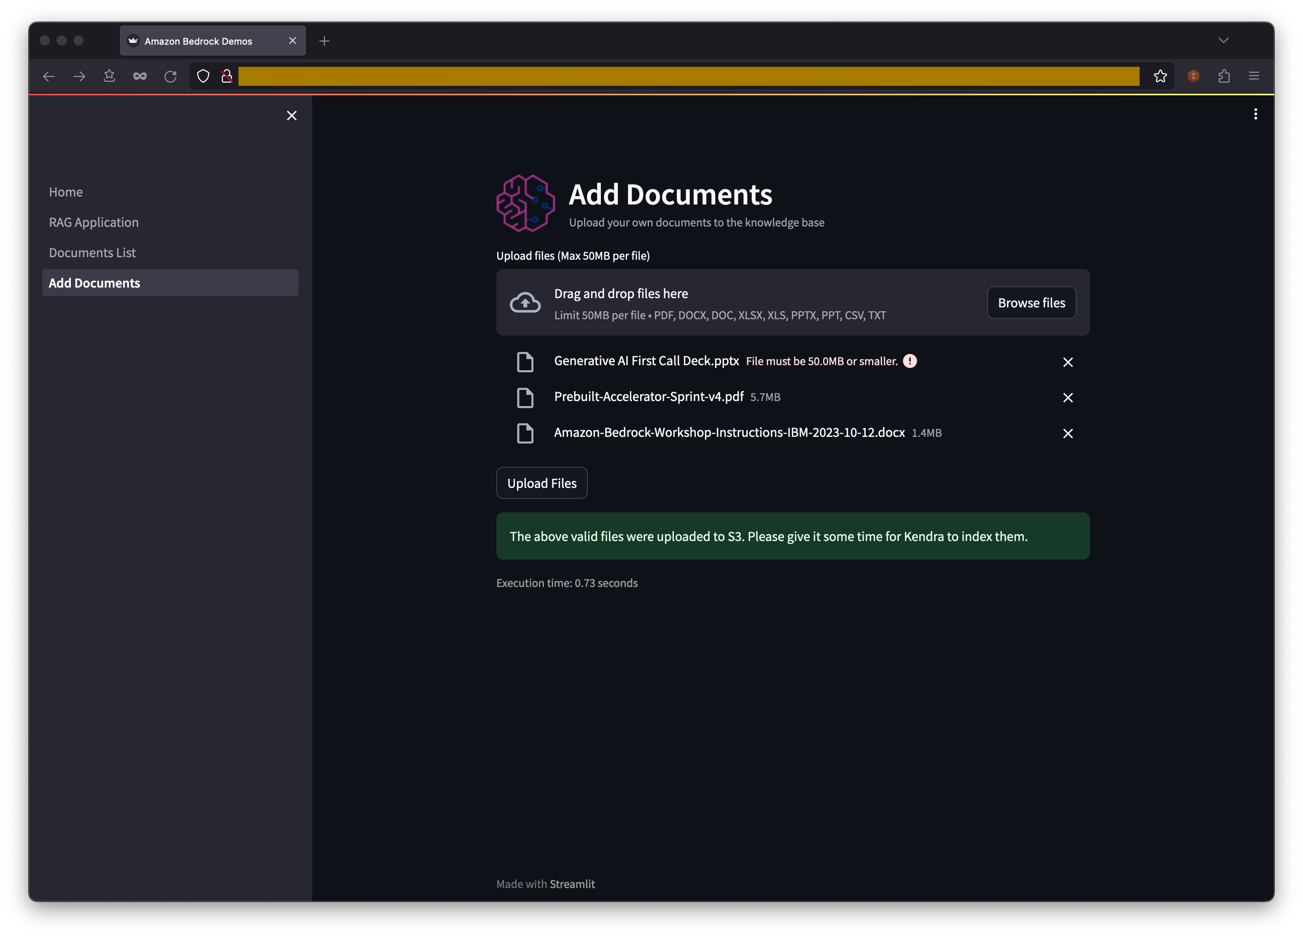Open the Streamlit link in footer
The height and width of the screenshot is (937, 1303).
pyautogui.click(x=572, y=883)
